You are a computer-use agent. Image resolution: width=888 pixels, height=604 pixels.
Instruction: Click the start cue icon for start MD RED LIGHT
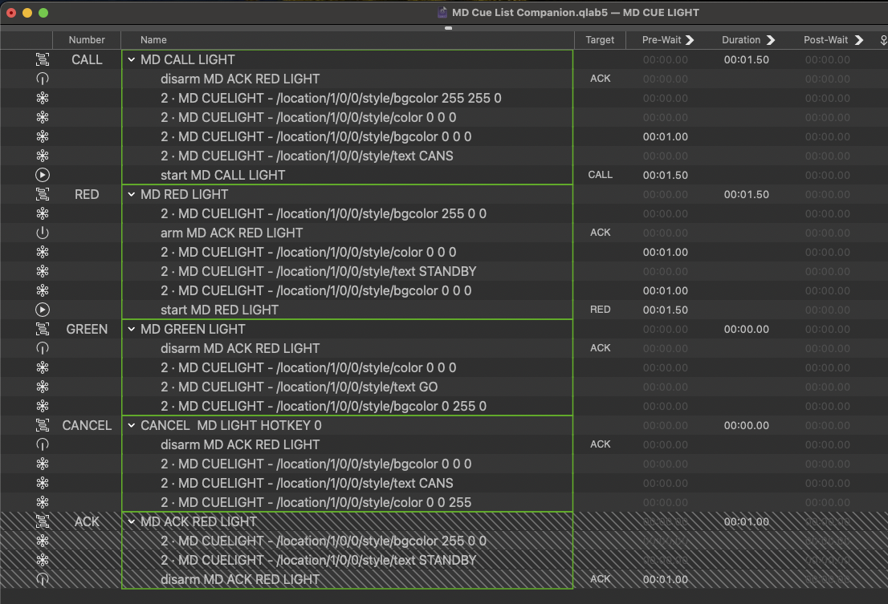tap(43, 310)
